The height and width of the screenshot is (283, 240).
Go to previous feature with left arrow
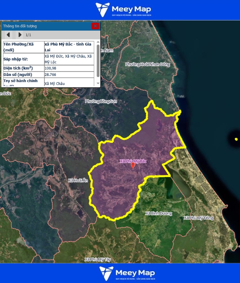click(8, 35)
